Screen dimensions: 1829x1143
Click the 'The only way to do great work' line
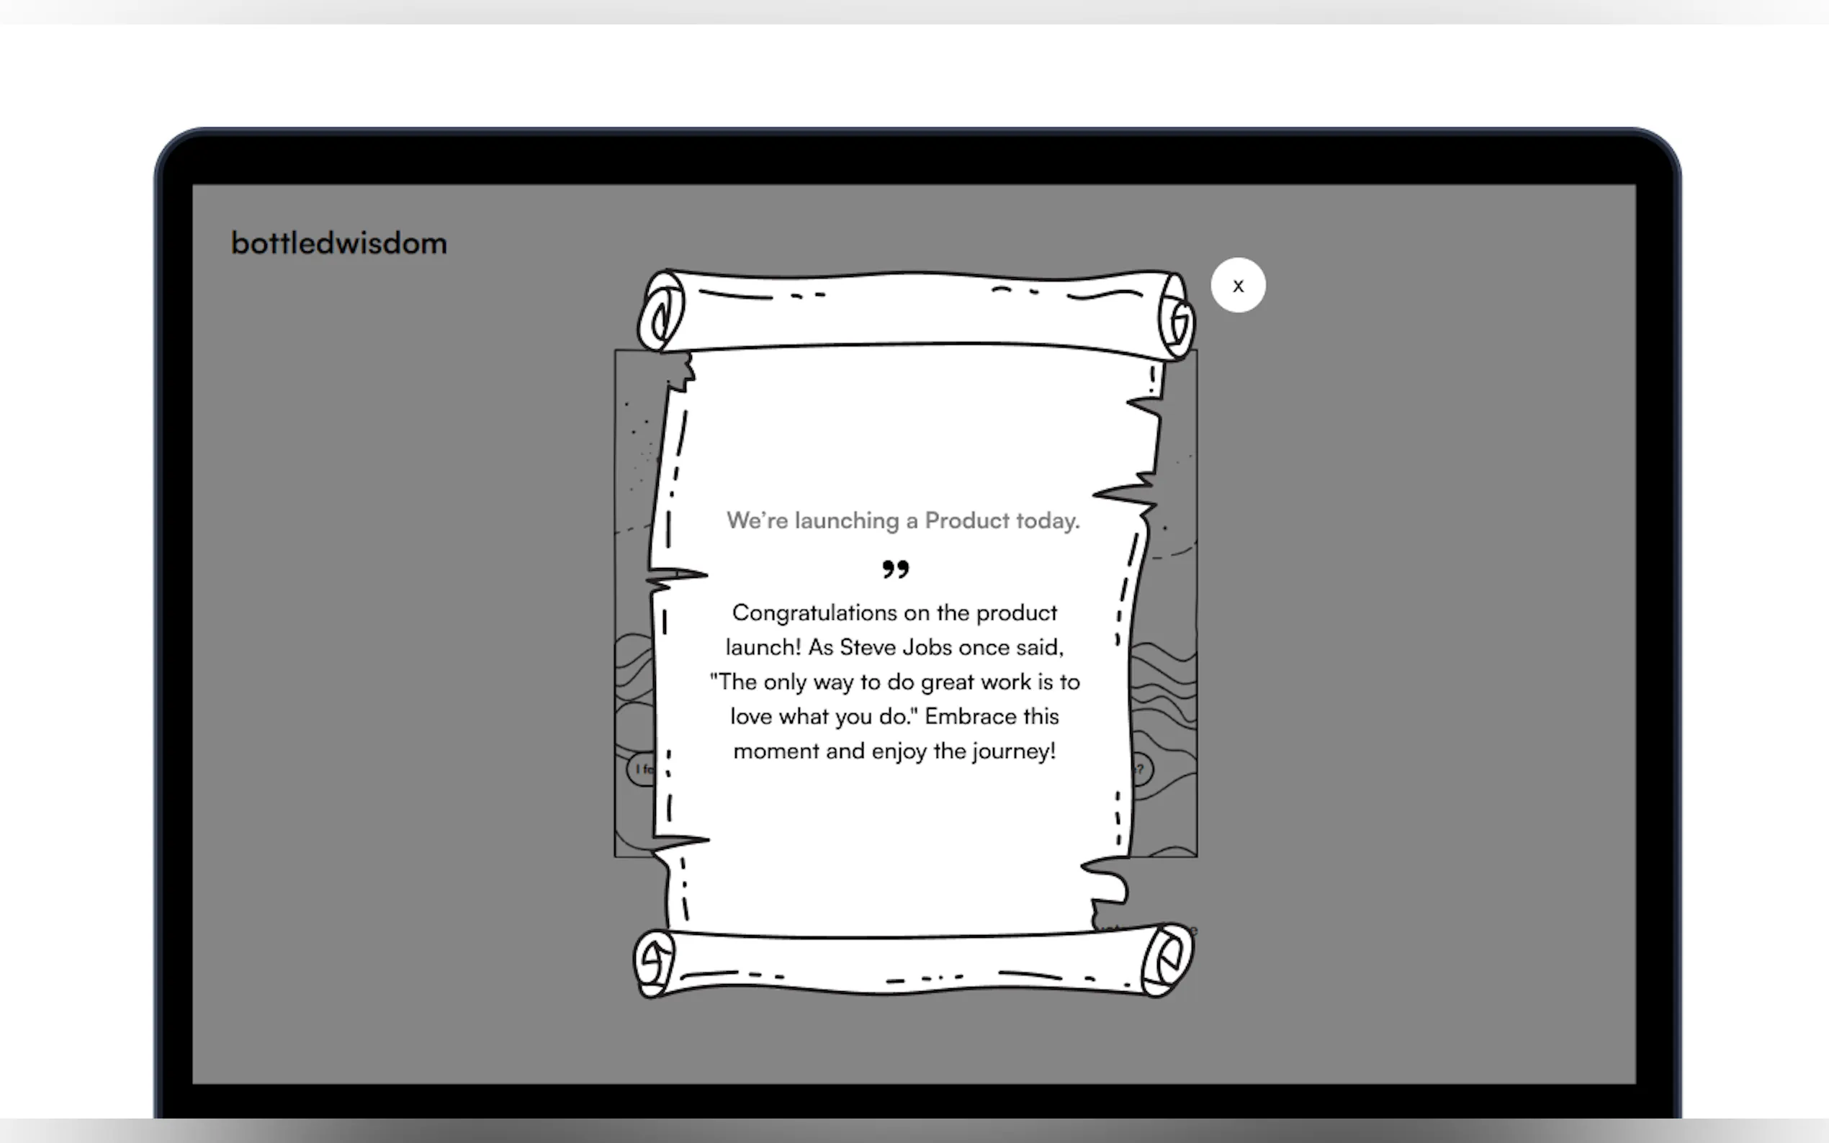coord(894,682)
